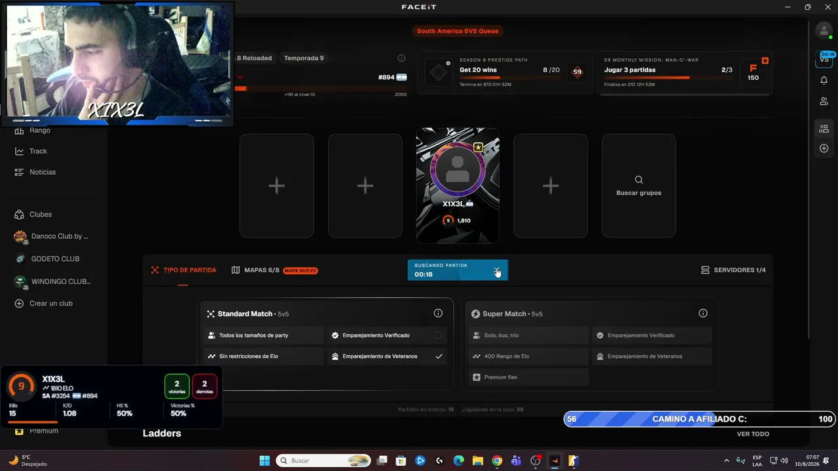Screen dimensions: 838x471
Task: Click the F 150 points reward icon
Action: 754,72
